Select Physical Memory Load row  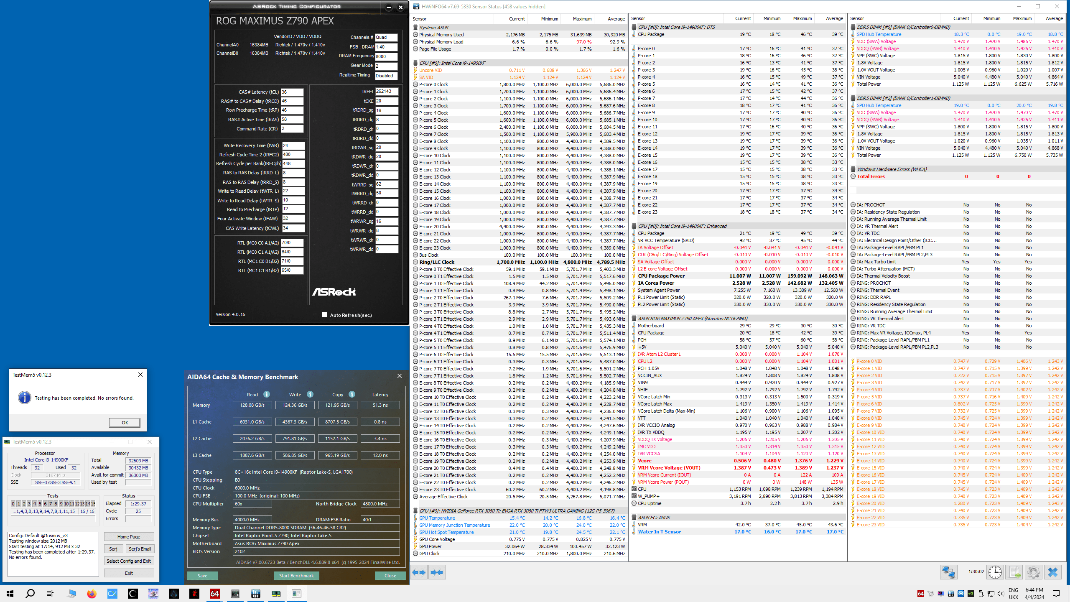pyautogui.click(x=519, y=42)
